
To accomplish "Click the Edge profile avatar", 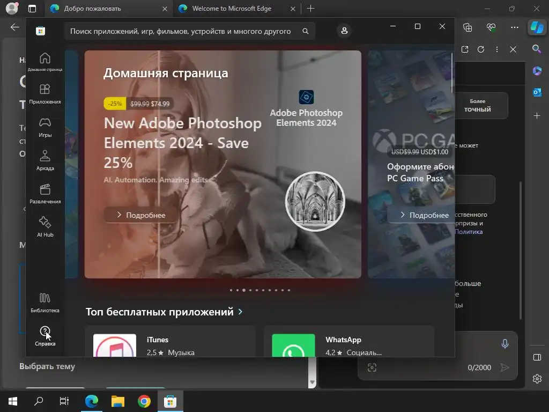I will click(x=12, y=9).
